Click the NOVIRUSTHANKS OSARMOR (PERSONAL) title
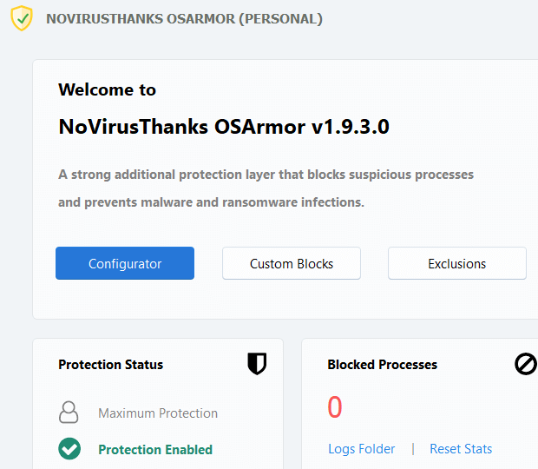Image resolution: width=538 pixels, height=469 pixels. click(x=184, y=19)
